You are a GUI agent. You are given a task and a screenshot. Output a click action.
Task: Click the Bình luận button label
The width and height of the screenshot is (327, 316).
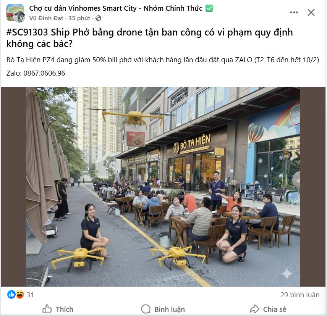click(x=170, y=310)
